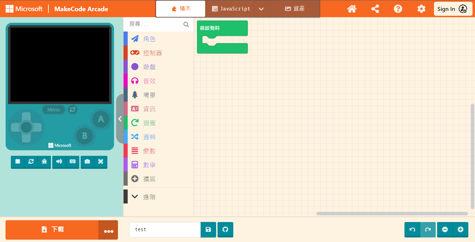The height and width of the screenshot is (242, 475).
Task: Switch to the JavaScript tab
Action: tap(230, 9)
